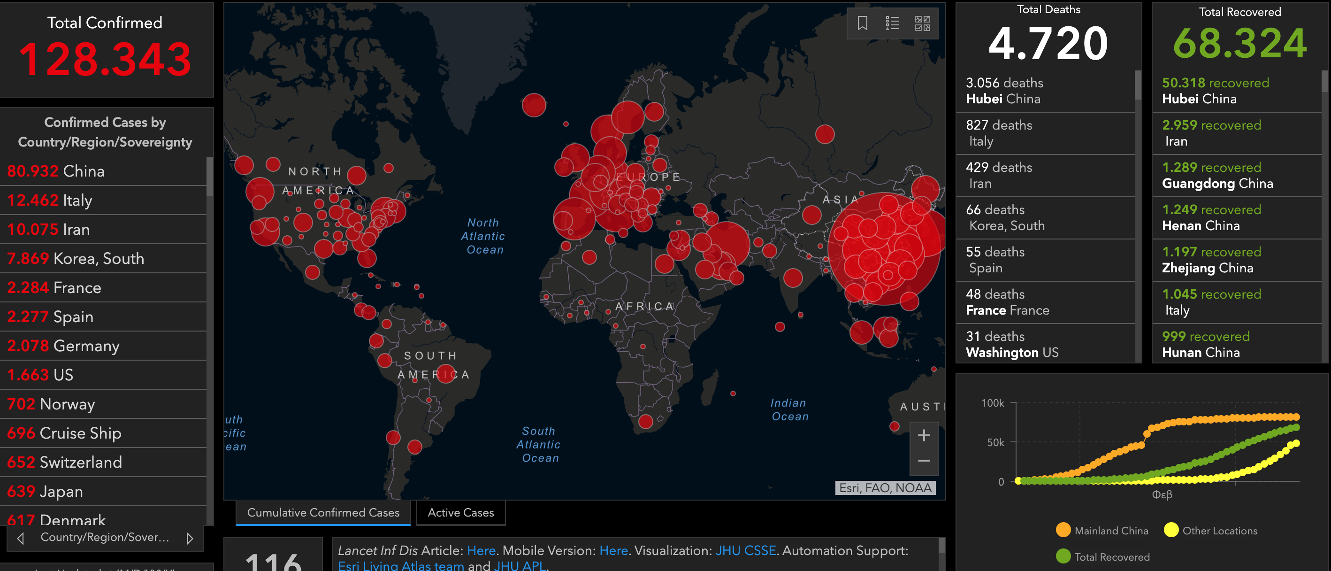Viewport: 1331px width, 571px height.
Task: Go to previous country list page arrow
Action: [21, 539]
